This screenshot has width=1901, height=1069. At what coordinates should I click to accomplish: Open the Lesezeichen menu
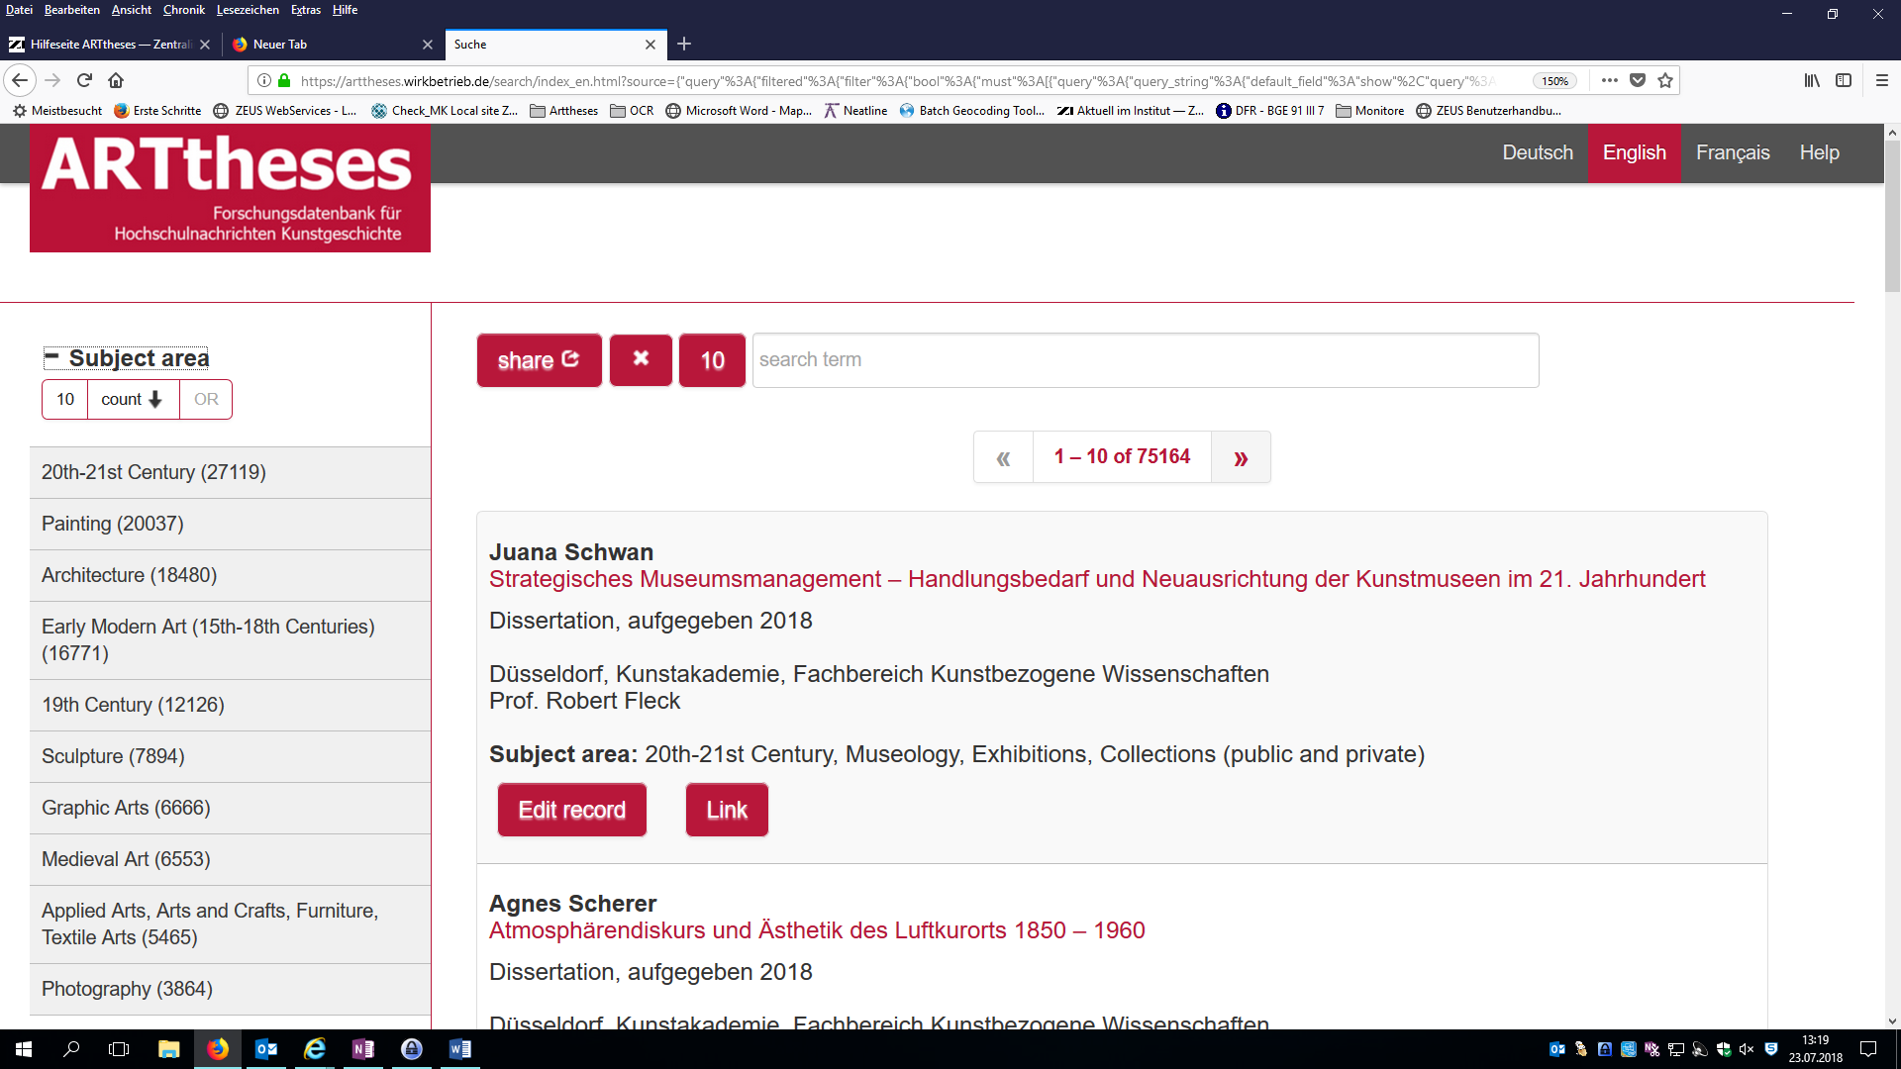point(248,10)
